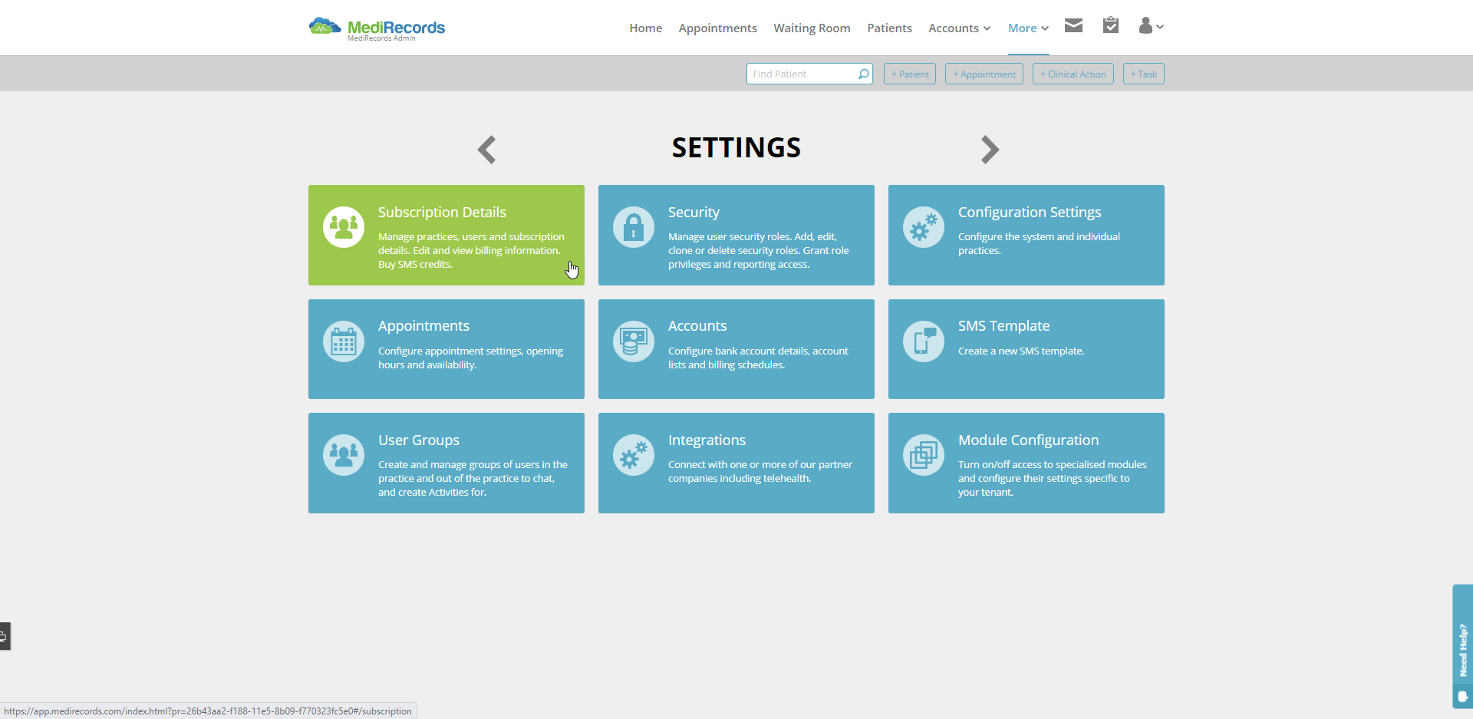Click the + Appointment button

pos(984,74)
